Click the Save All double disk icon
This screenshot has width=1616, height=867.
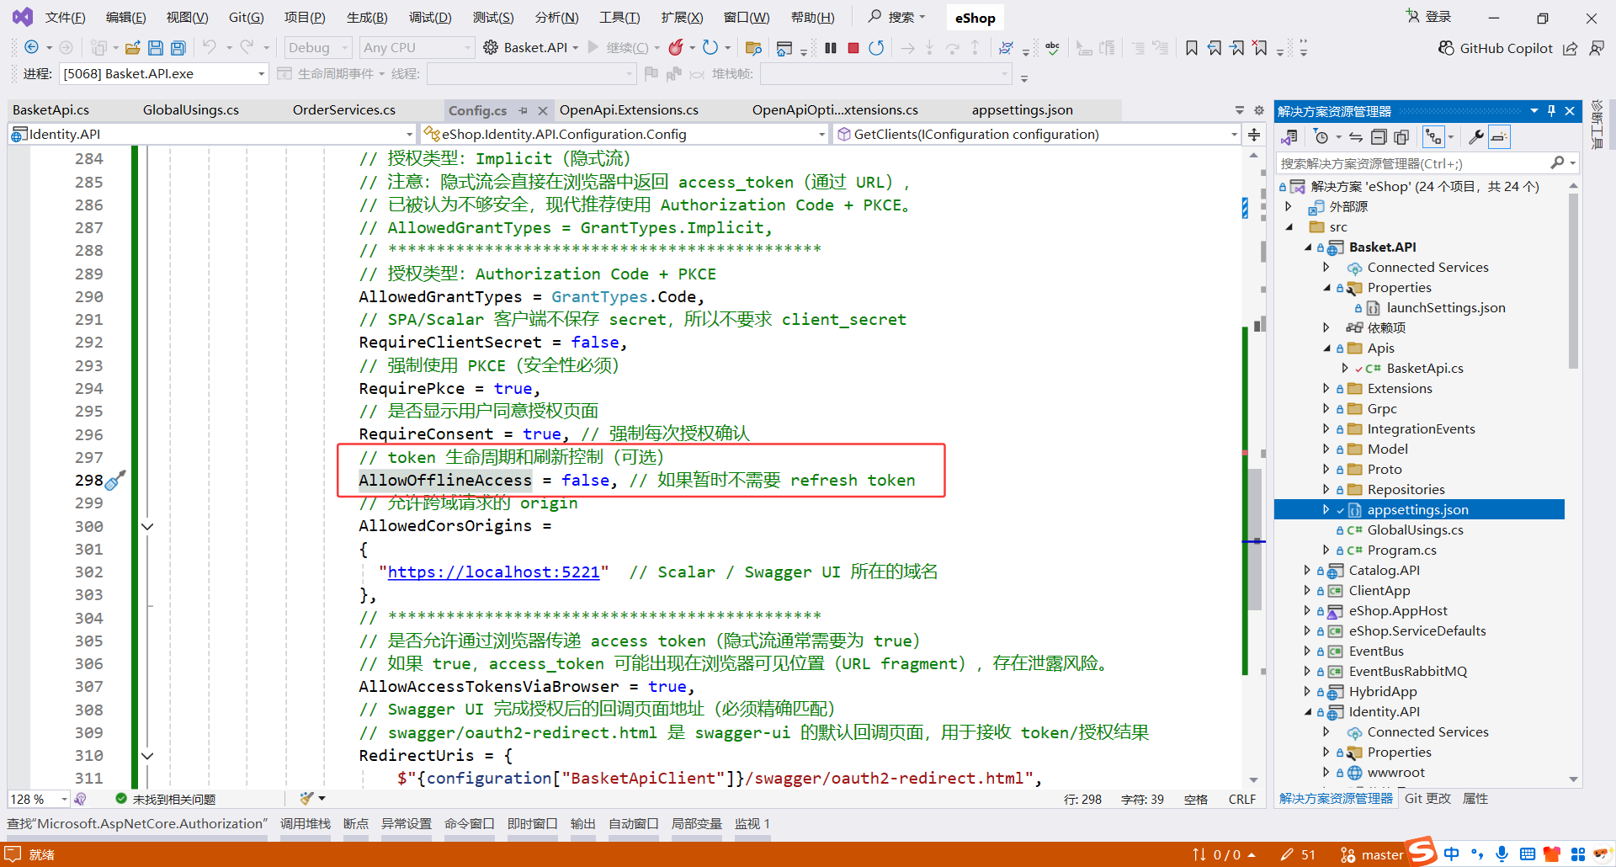tap(178, 48)
